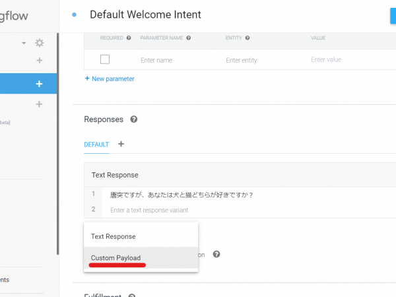
Task: Open agent settings via the gear icon
Action: (x=40, y=43)
